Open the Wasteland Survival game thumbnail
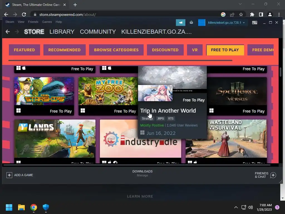 pyautogui.click(x=226, y=138)
